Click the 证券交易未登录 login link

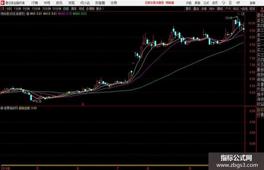pyautogui.click(x=154, y=3)
